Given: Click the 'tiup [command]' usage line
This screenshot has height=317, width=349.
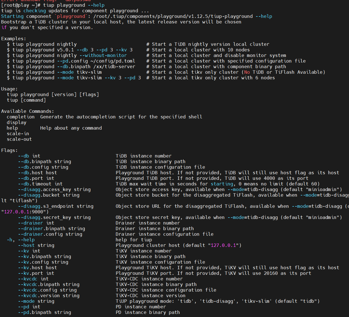Looking at the screenshot, I should click(26, 100).
